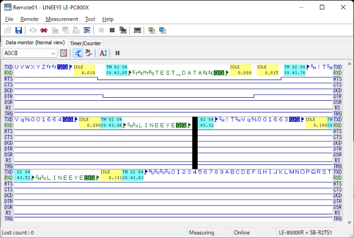Image resolution: width=354 pixels, height=238 pixels.
Task: Open the Remote menu
Action: click(29, 19)
